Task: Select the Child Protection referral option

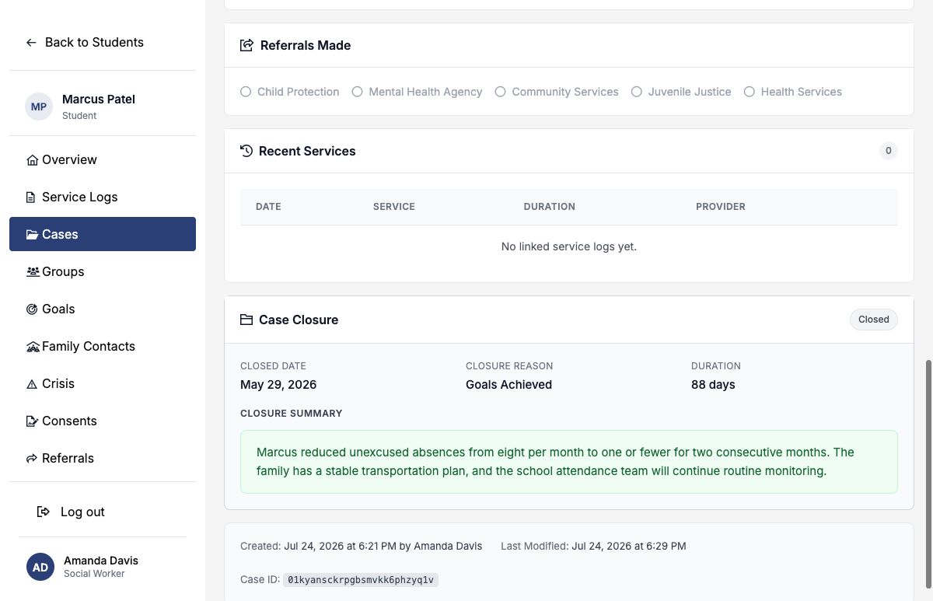Action: [x=246, y=92]
